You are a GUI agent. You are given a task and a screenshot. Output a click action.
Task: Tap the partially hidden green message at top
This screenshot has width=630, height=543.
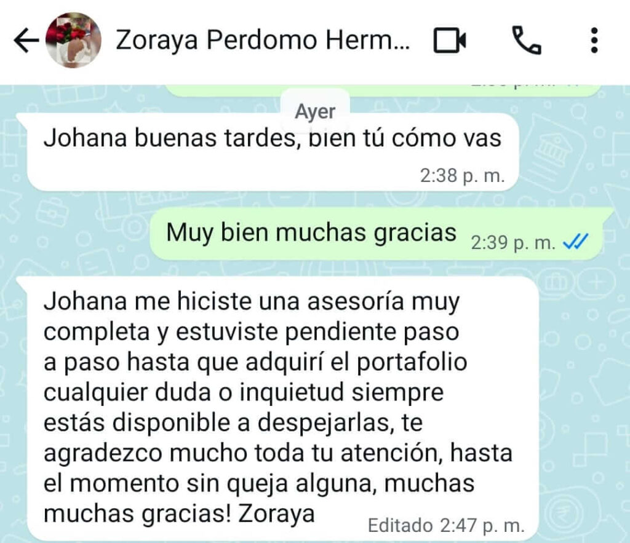pyautogui.click(x=384, y=91)
